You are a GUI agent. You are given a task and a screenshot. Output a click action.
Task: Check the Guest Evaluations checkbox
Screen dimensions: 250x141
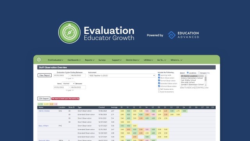(x=159, y=91)
